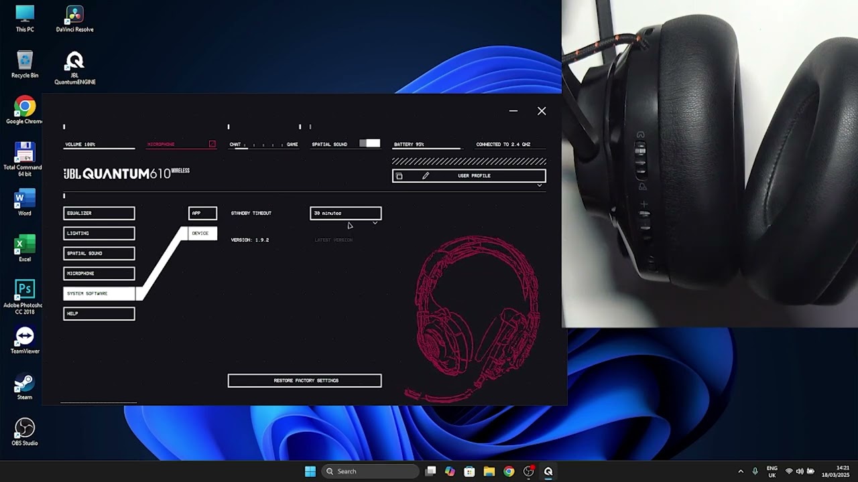Image resolution: width=858 pixels, height=482 pixels.
Task: Open the This PC desktop icon
Action: pyautogui.click(x=25, y=19)
